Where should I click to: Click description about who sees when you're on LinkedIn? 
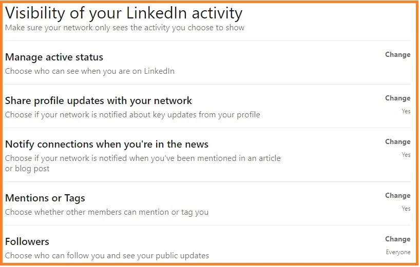(x=90, y=71)
